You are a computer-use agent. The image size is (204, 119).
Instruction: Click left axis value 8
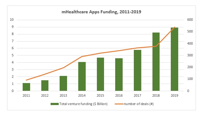pyautogui.click(x=13, y=34)
